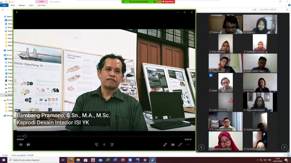Select the Musik folder in the sidebar
The image size is (291, 163).
[x=9, y=70]
